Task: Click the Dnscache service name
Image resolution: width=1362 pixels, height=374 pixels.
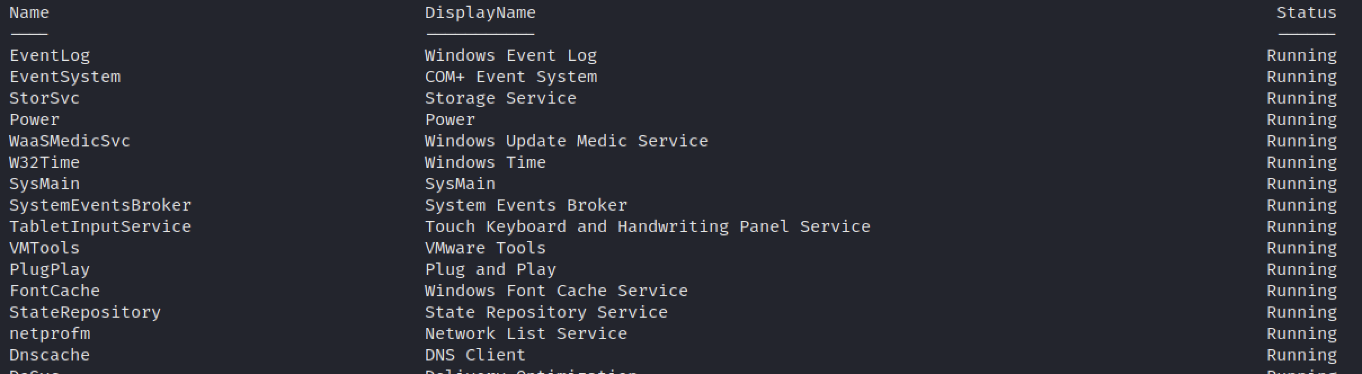Action: (x=50, y=355)
